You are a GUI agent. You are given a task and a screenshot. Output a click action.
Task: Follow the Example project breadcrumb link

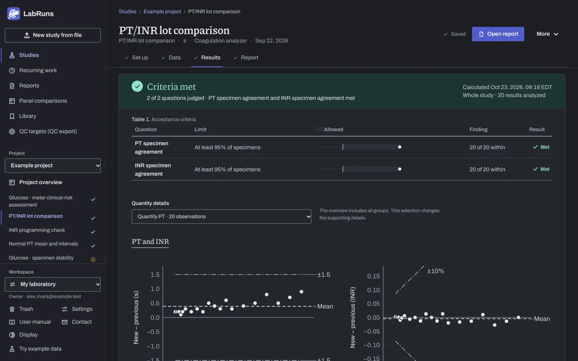162,12
